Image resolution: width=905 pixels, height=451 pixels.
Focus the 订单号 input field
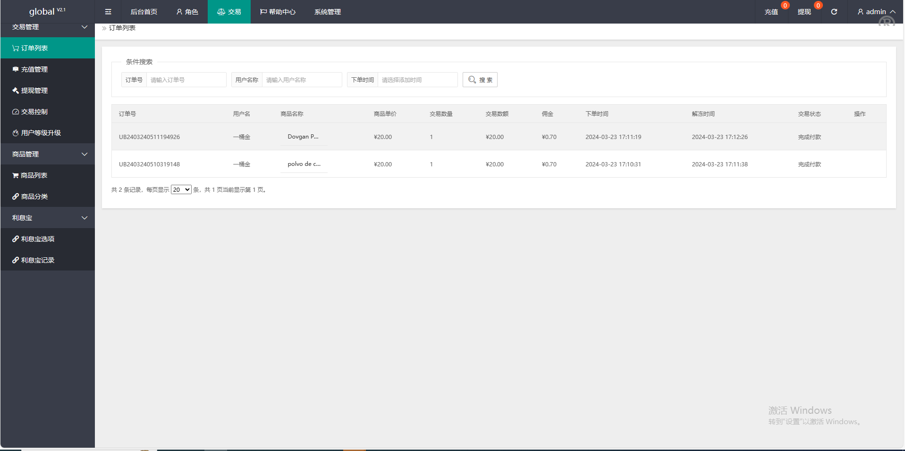pyautogui.click(x=186, y=80)
